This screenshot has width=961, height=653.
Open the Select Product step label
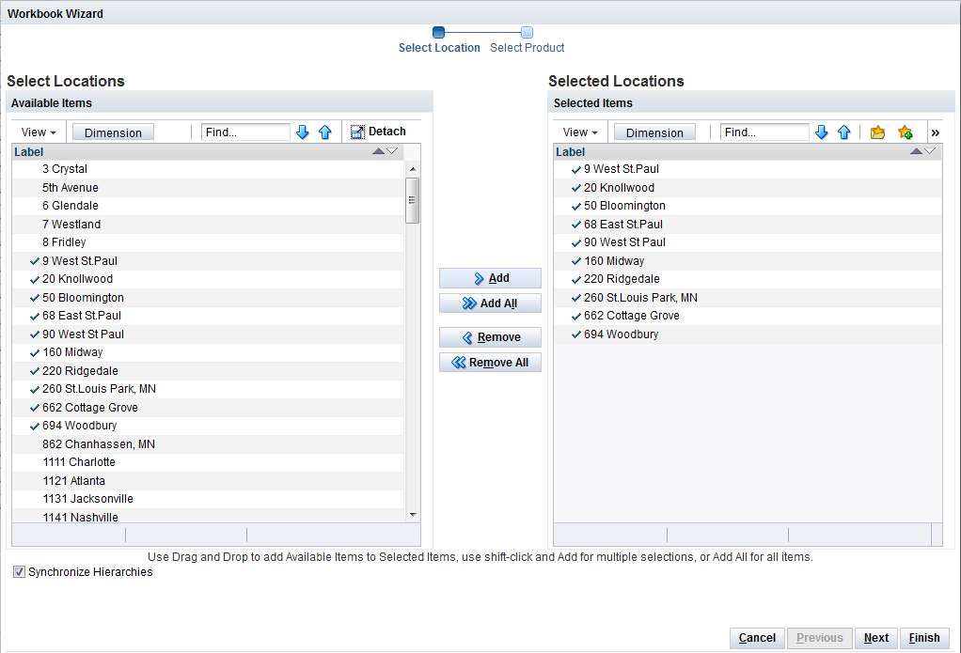pos(528,48)
